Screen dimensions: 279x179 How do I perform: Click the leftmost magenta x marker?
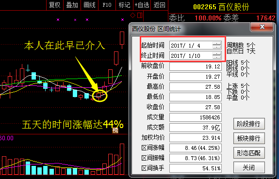[58, 19]
